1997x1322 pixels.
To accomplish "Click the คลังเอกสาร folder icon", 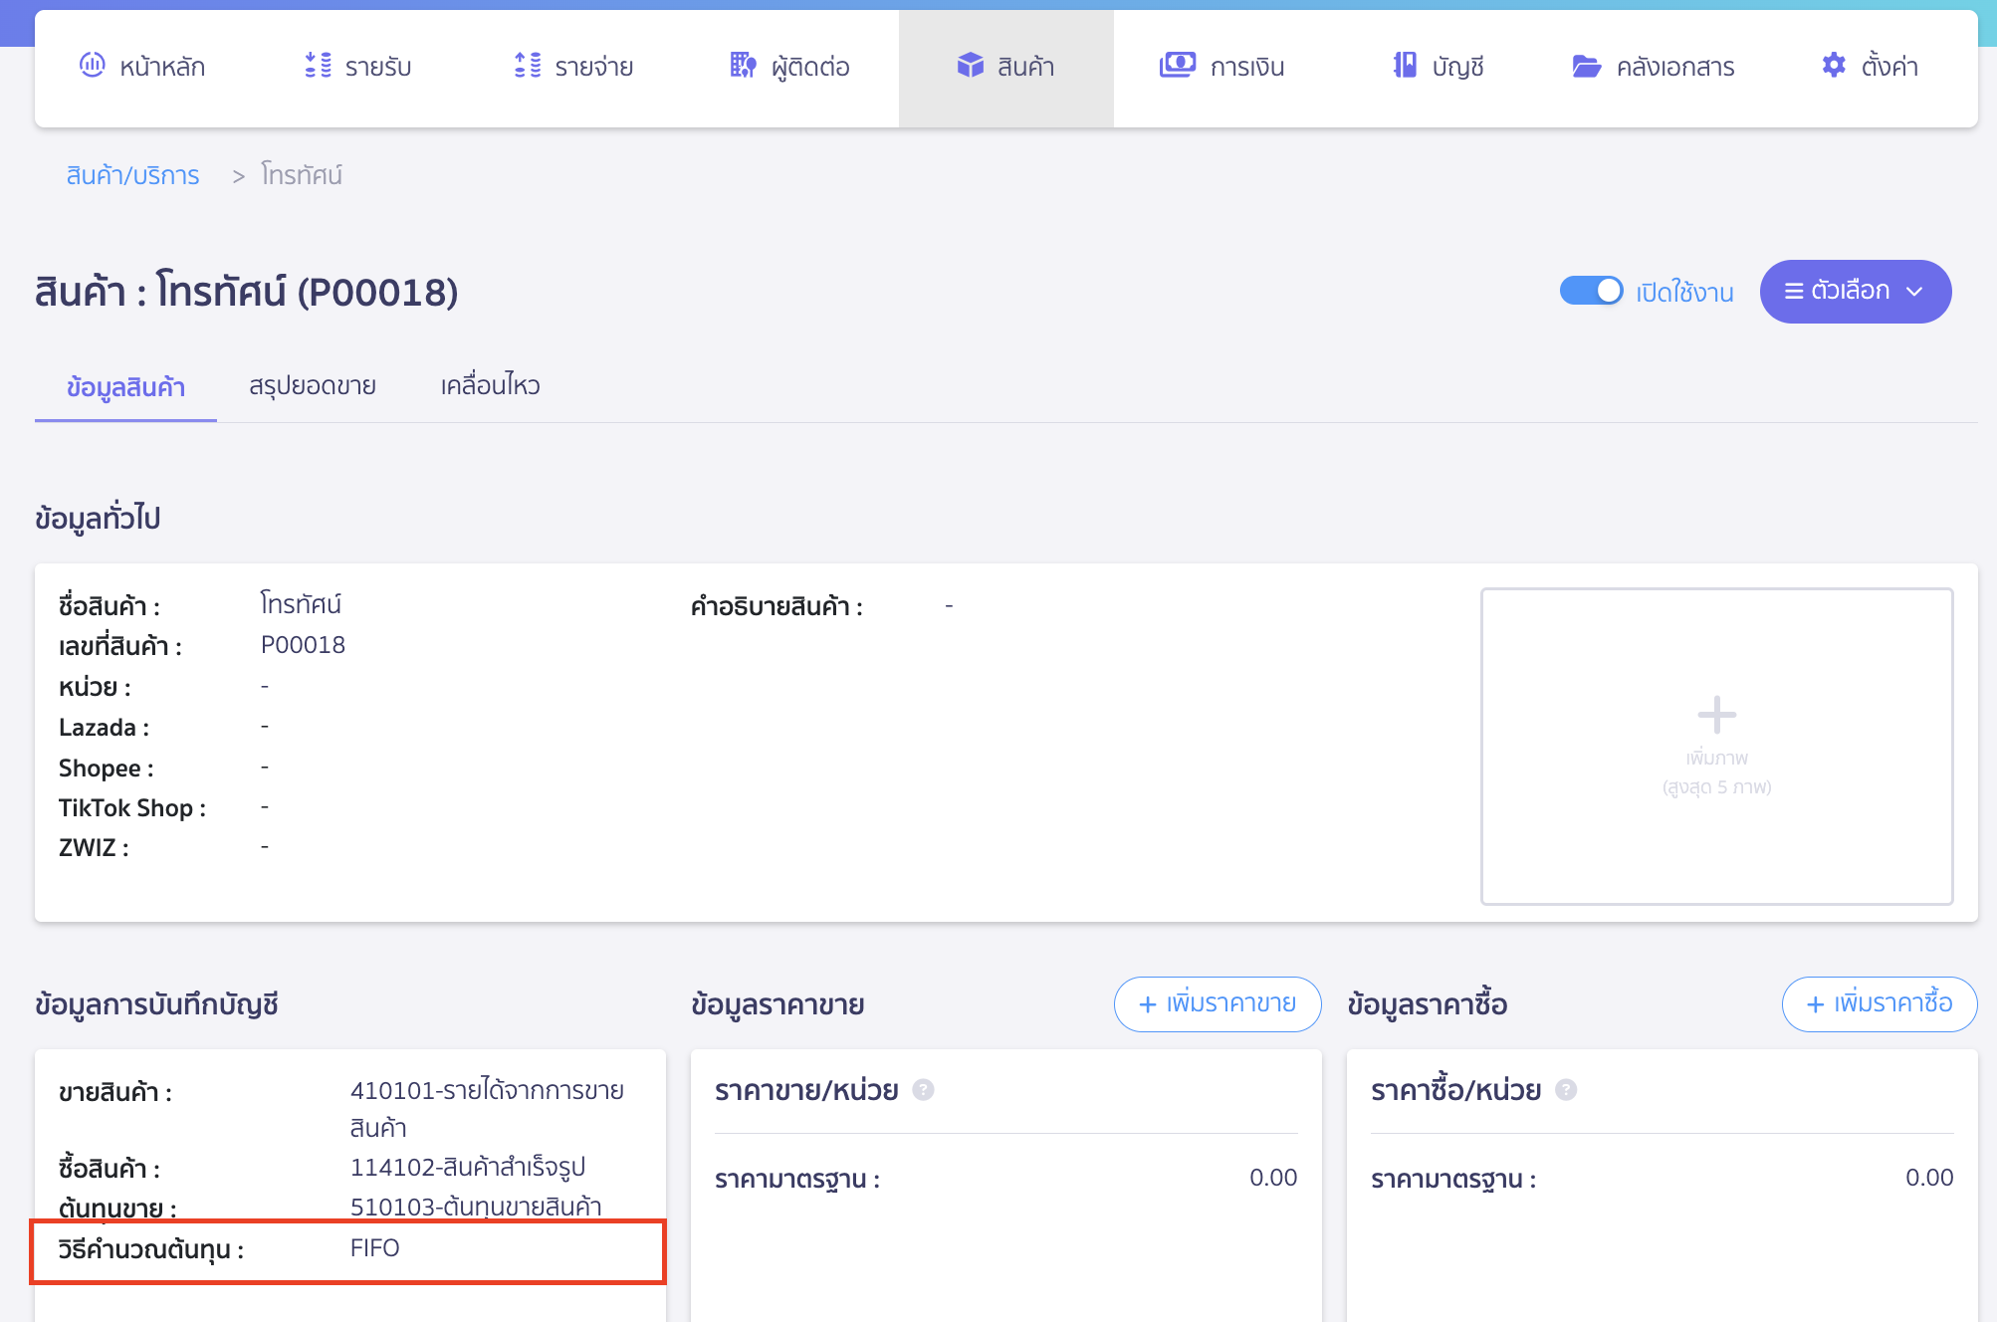I will coord(1586,66).
